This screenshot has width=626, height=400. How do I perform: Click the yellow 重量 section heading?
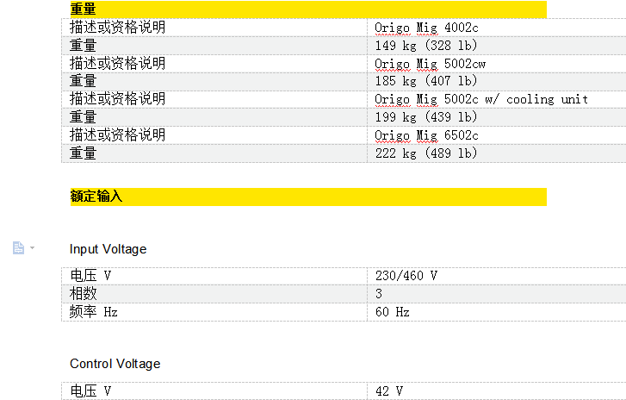tap(84, 9)
